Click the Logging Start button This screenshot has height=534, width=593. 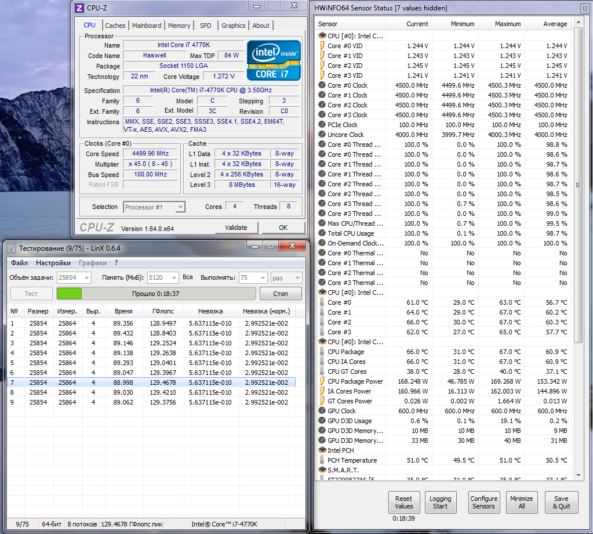tap(440, 502)
